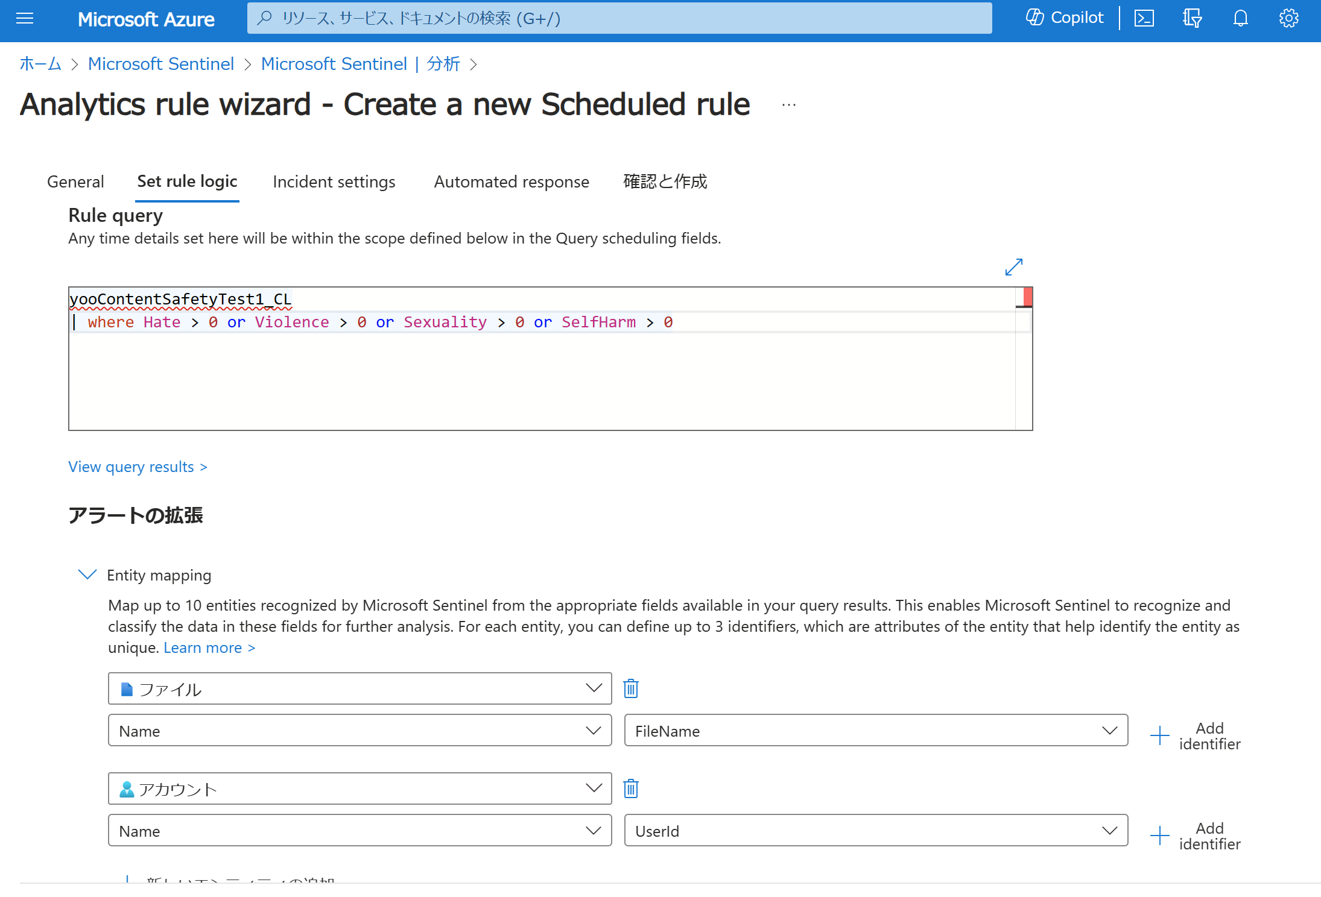Click the Azure search box
1321x897 pixels.
(x=619, y=18)
